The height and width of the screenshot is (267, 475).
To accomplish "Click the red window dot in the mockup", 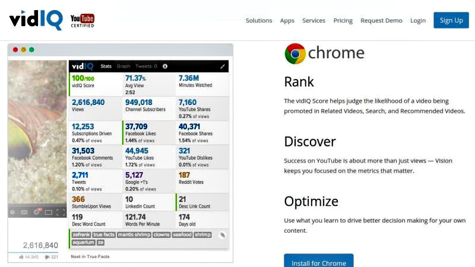I will coord(15,50).
